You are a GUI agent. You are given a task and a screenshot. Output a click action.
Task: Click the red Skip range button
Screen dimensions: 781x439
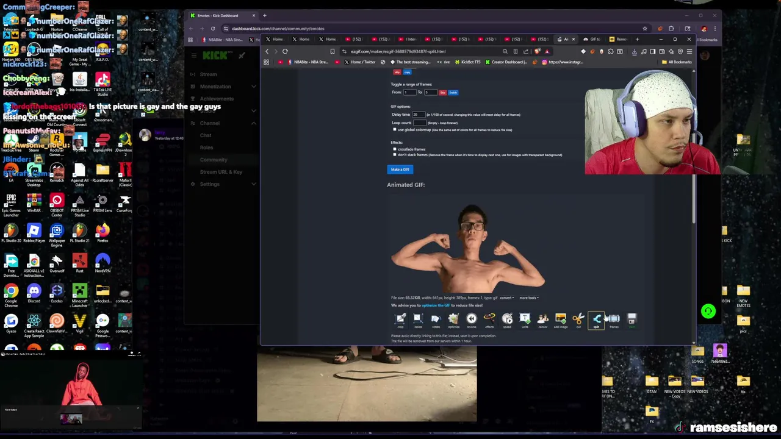pos(443,93)
